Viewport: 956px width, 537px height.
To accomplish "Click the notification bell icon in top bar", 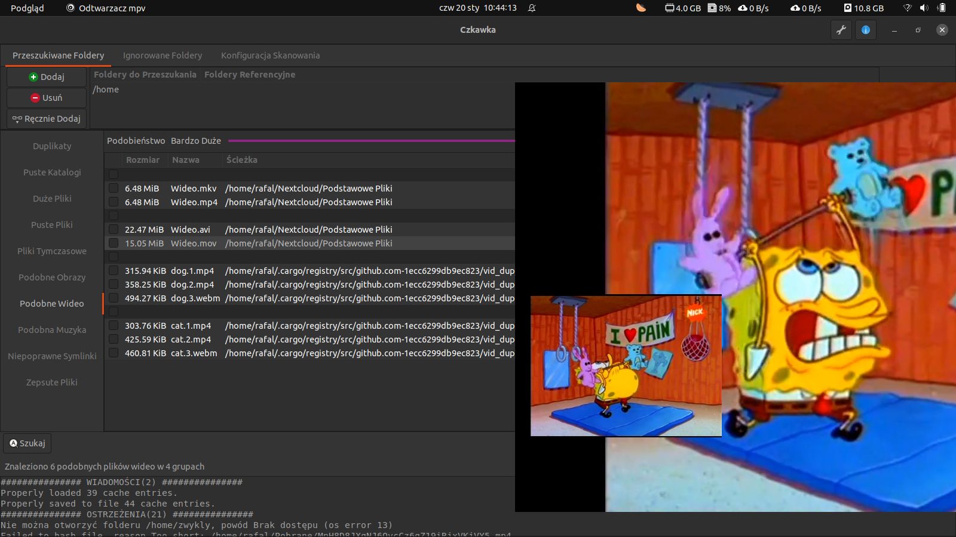I will 532,8.
